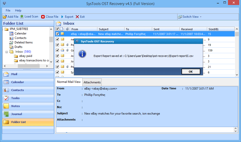
Task: Click message body scroll down arrow
Action: pos(236,131)
